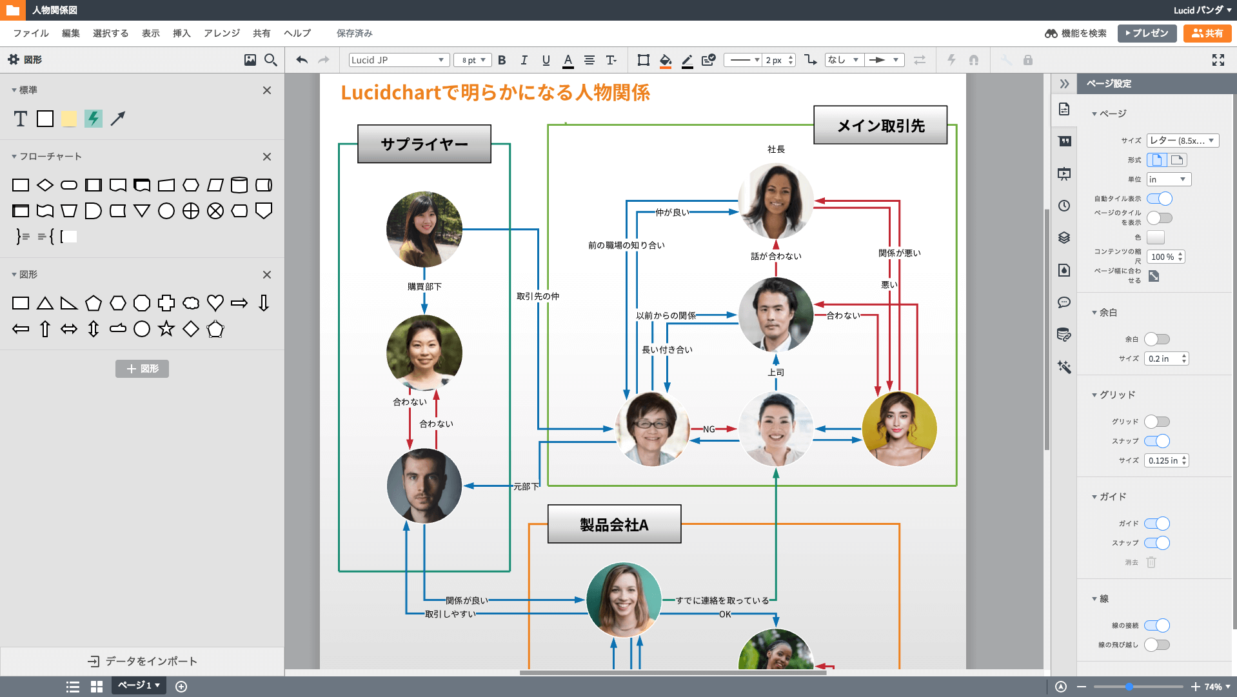Toggle bold text formatting
This screenshot has width=1237, height=697.
click(502, 60)
